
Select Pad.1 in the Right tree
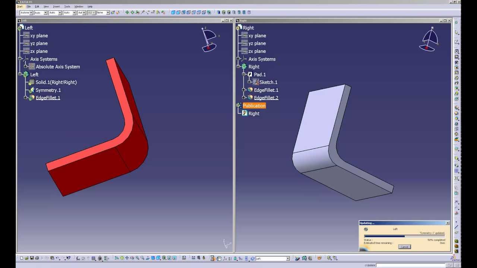(260, 74)
